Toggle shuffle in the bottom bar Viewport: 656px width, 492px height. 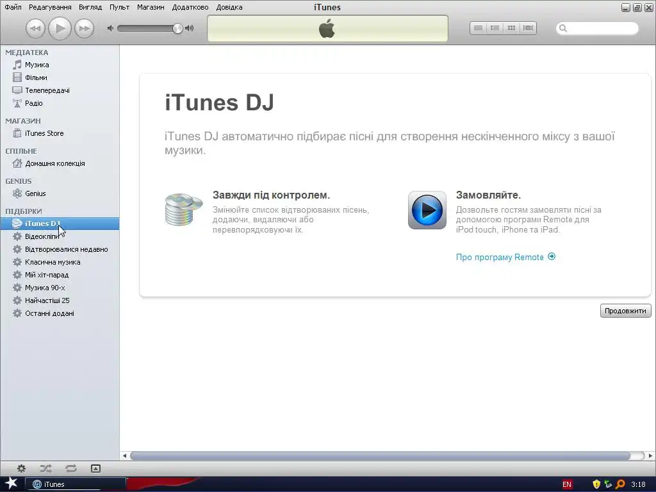45,468
